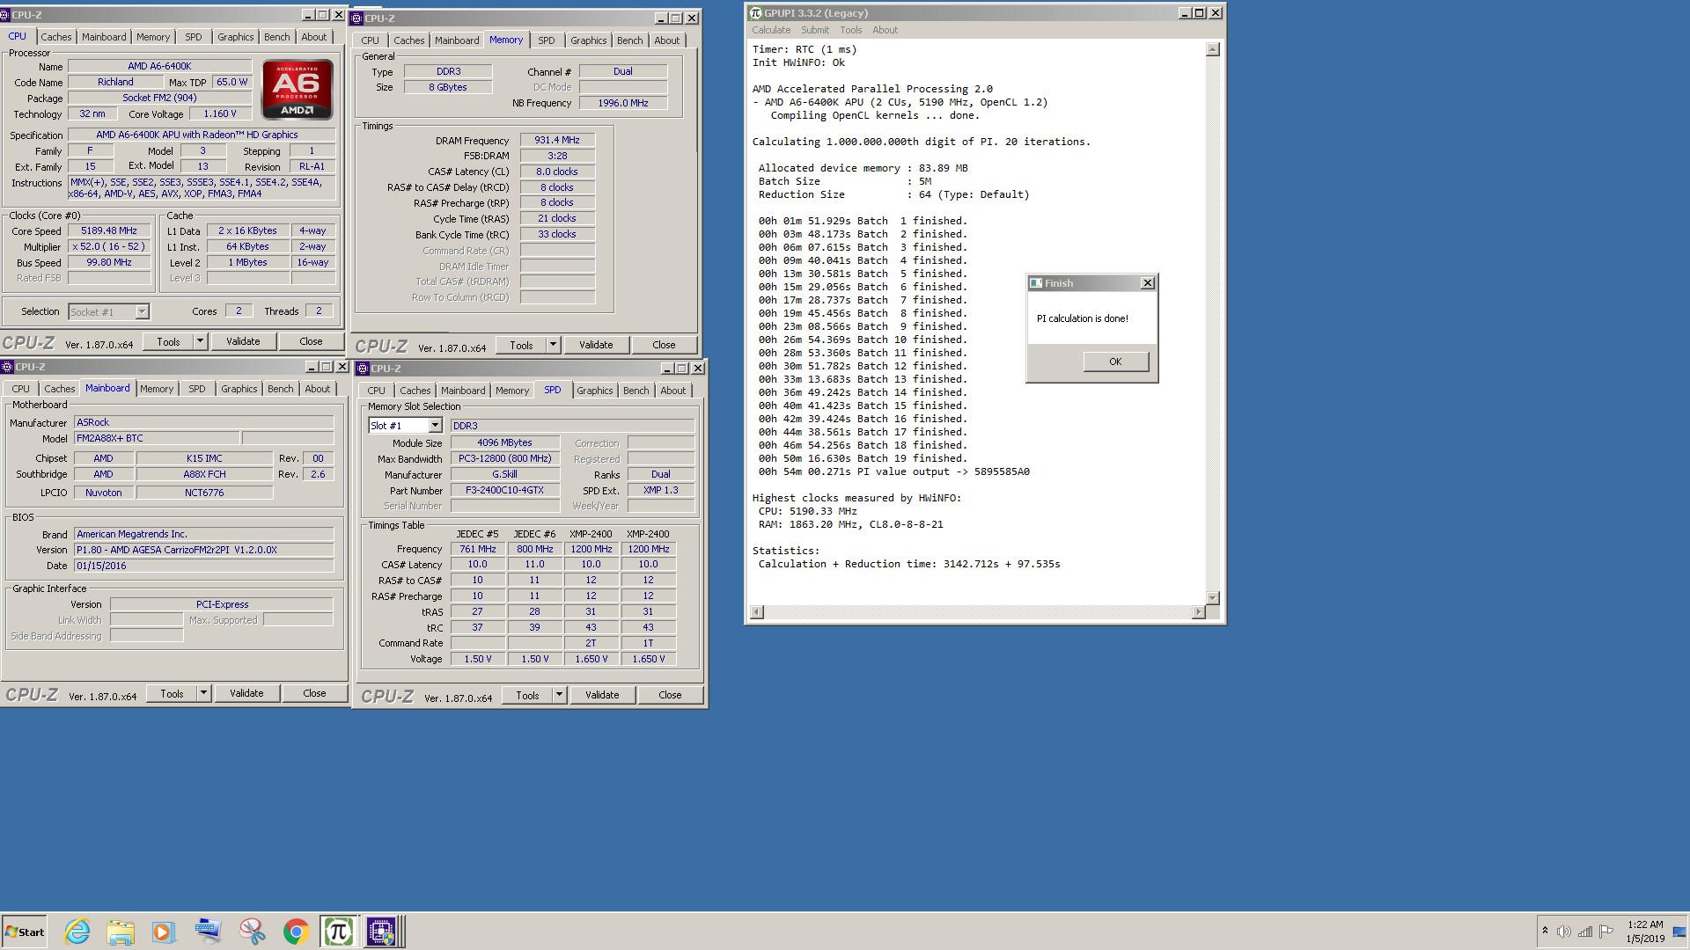
Task: Open the Bench tab in the CPU tab window
Action: pos(276,37)
